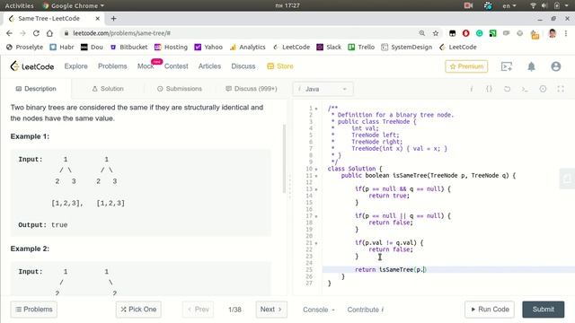Open Problems in top navigation
The image size is (575, 323).
[x=112, y=66]
